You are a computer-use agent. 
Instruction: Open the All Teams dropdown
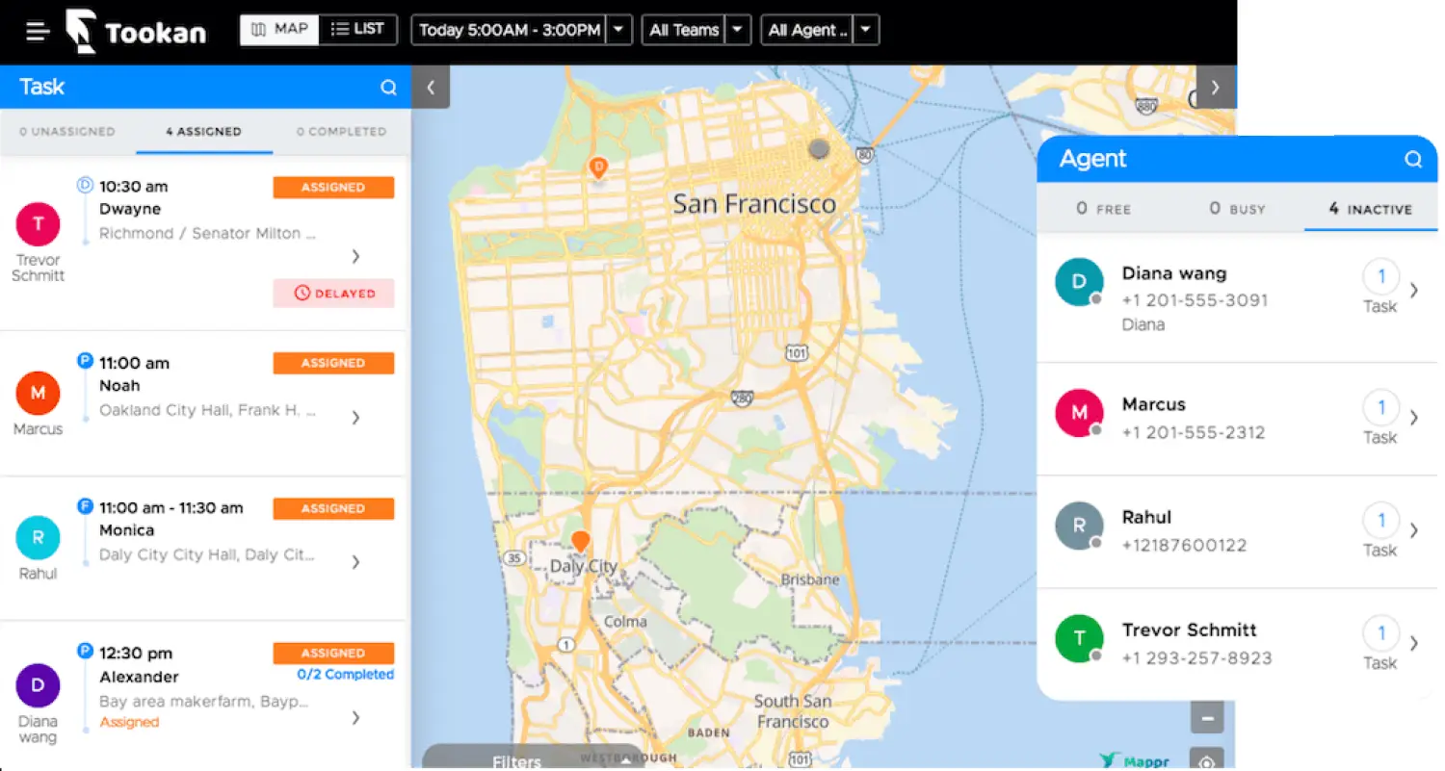pyautogui.click(x=737, y=31)
